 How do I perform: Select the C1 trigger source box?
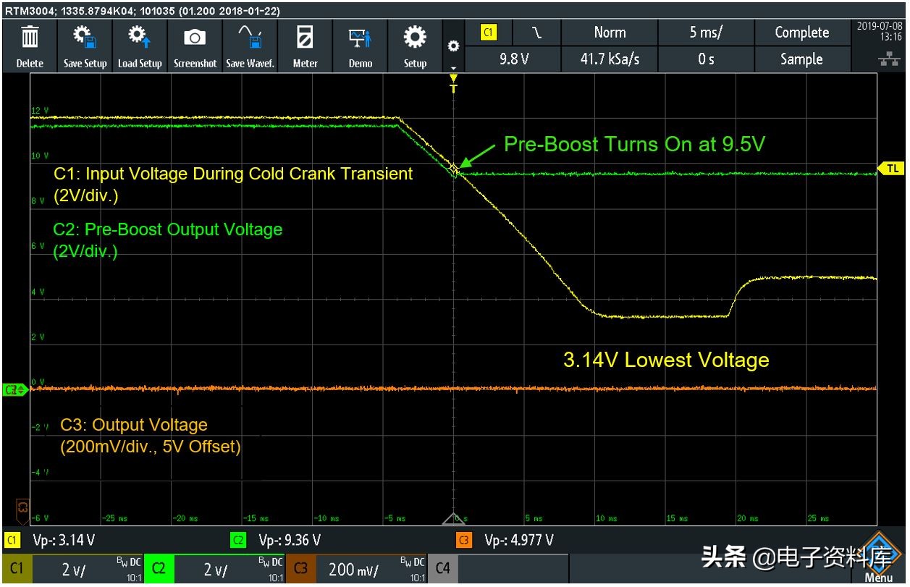pos(489,33)
